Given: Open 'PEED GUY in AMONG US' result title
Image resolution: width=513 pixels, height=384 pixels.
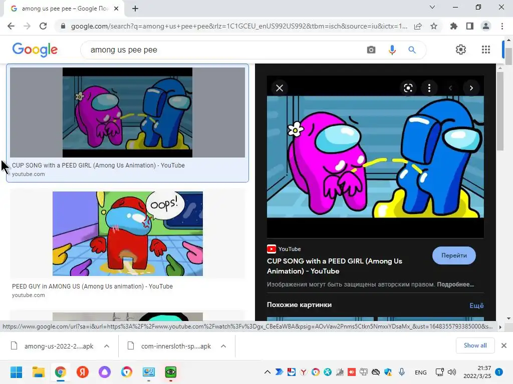Looking at the screenshot, I should (x=92, y=286).
